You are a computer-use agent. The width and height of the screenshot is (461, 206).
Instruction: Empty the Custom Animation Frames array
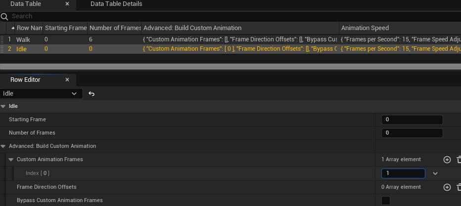pos(459,159)
